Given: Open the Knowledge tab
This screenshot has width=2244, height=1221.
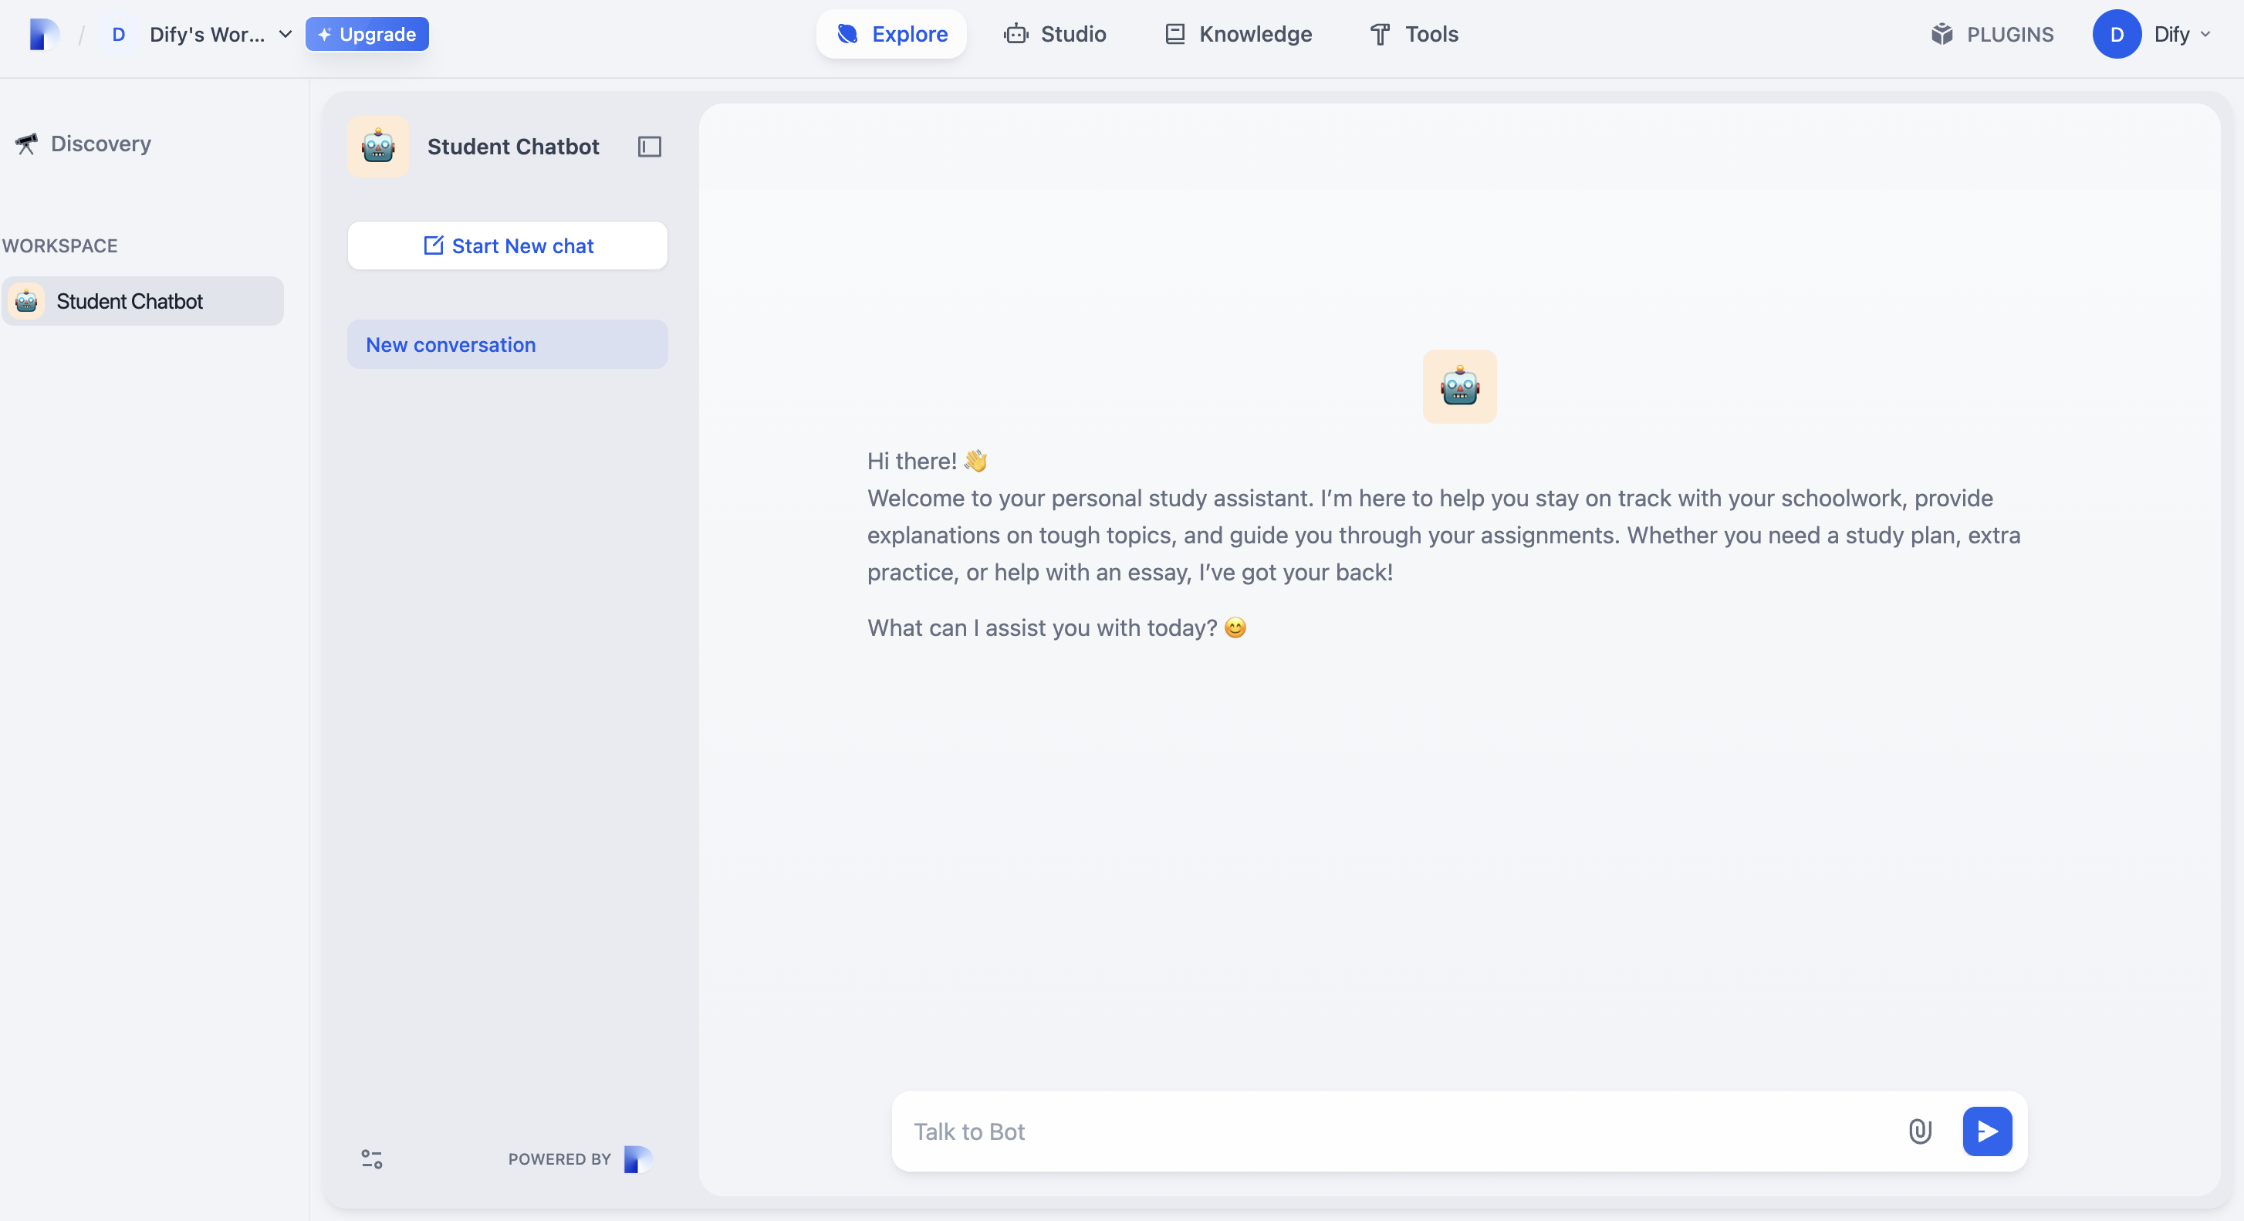Looking at the screenshot, I should coord(1238,34).
